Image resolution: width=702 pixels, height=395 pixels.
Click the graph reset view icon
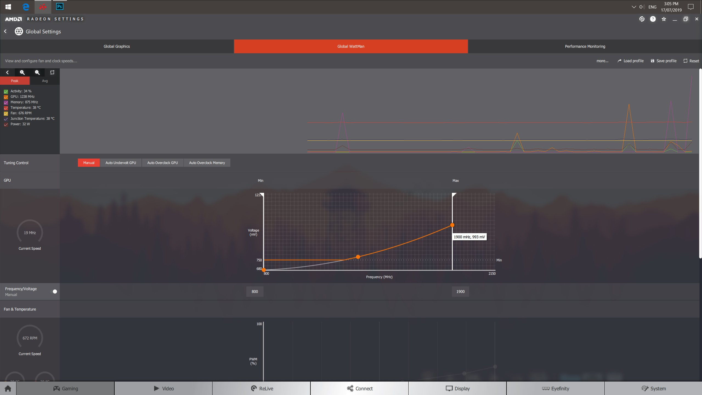[x=52, y=72]
